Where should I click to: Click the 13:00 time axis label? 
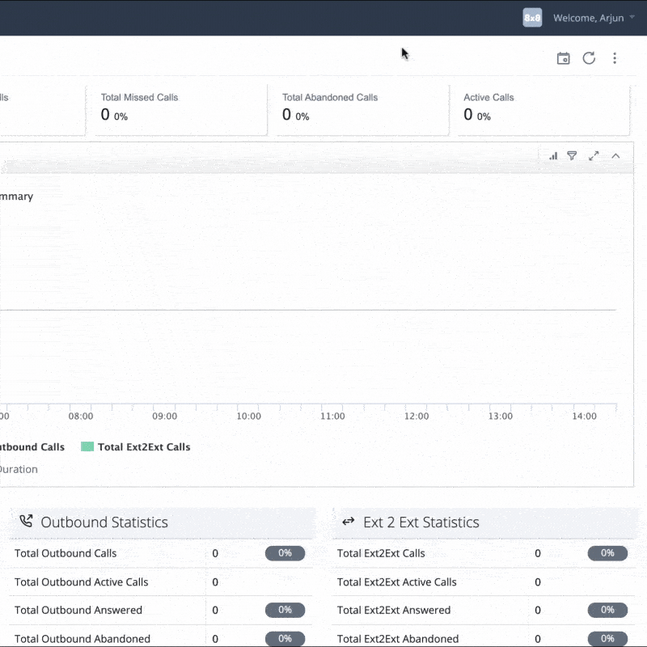point(501,416)
